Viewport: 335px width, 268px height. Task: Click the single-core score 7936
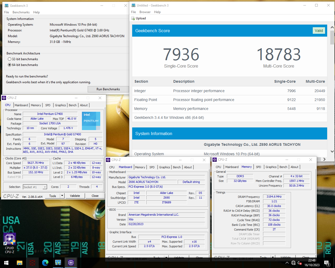[x=181, y=54]
